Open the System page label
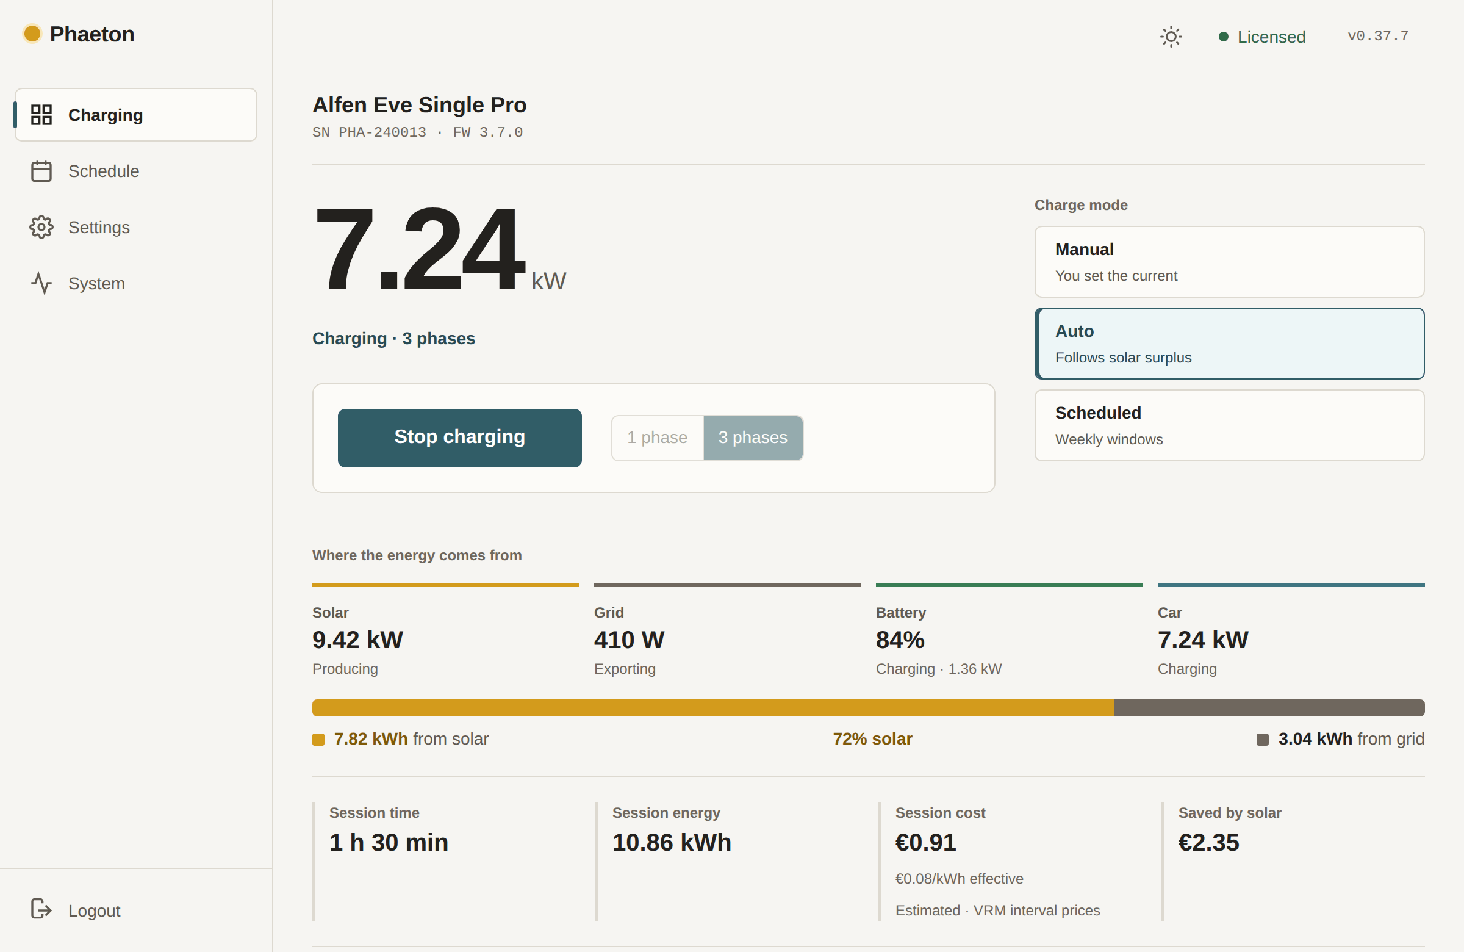 click(96, 283)
